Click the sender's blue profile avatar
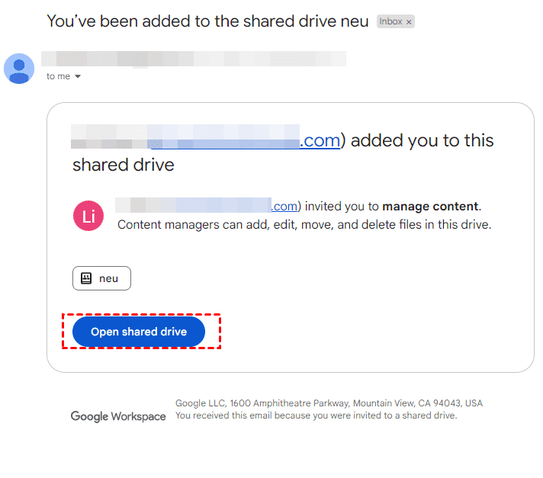This screenshot has height=478, width=543. [x=19, y=69]
